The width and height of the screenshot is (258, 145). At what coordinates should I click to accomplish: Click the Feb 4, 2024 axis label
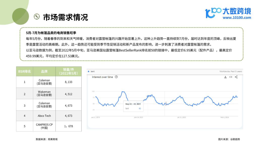[x=224, y=117]
